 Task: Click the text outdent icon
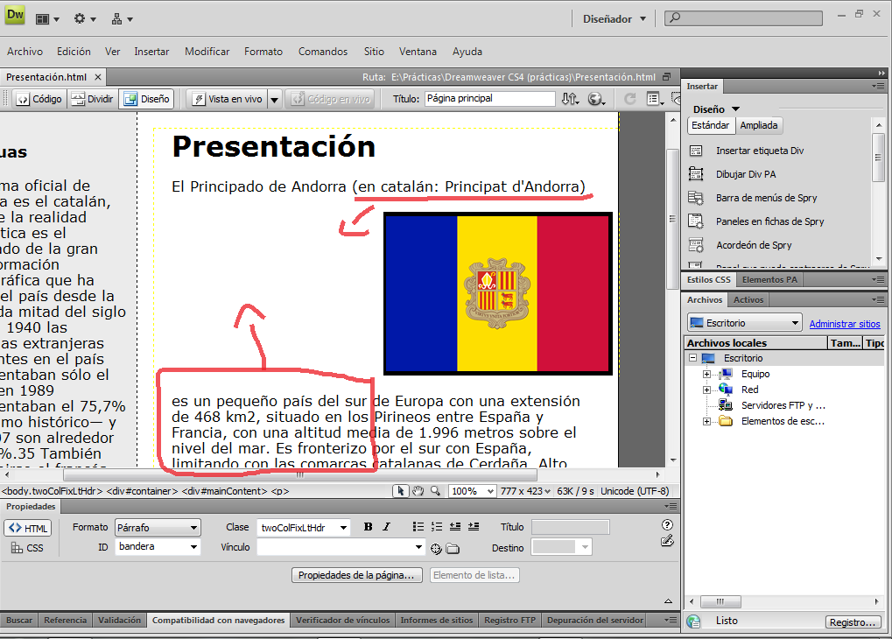point(455,527)
